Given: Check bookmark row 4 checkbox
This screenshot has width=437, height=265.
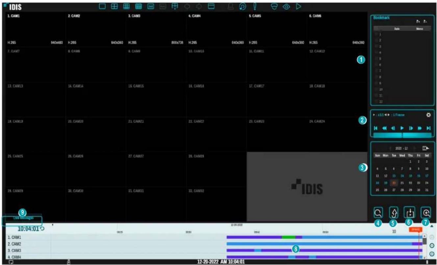Looking at the screenshot, I should pyautogui.click(x=376, y=52).
